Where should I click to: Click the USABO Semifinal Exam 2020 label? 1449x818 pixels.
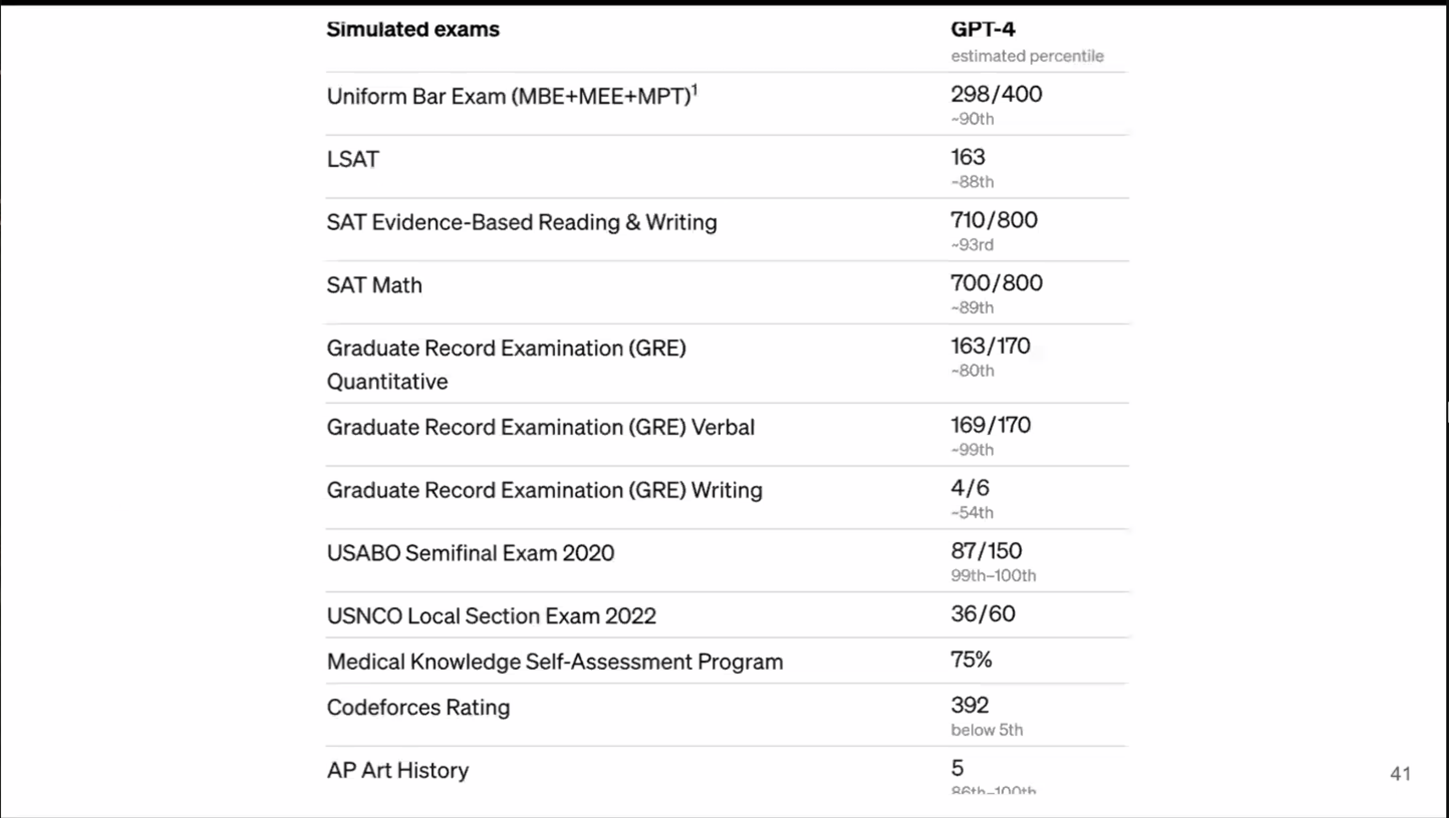click(470, 553)
